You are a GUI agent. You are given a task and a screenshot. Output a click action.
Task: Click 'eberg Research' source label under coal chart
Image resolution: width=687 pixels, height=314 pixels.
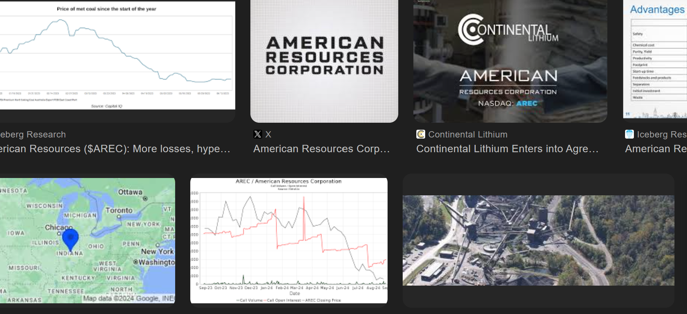[33, 135]
